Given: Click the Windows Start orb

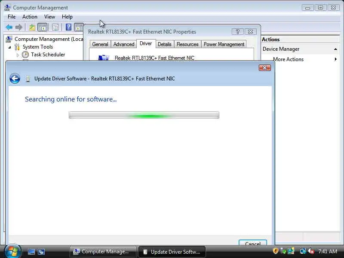Looking at the screenshot, I should pyautogui.click(x=12, y=251).
